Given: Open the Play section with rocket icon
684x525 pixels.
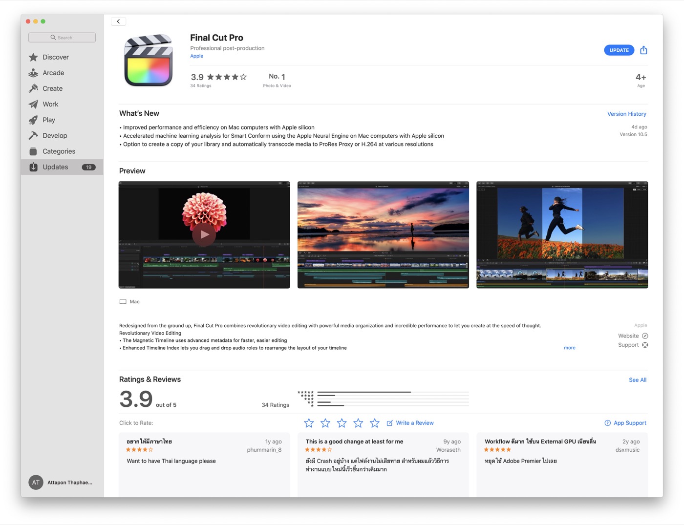Looking at the screenshot, I should point(48,120).
